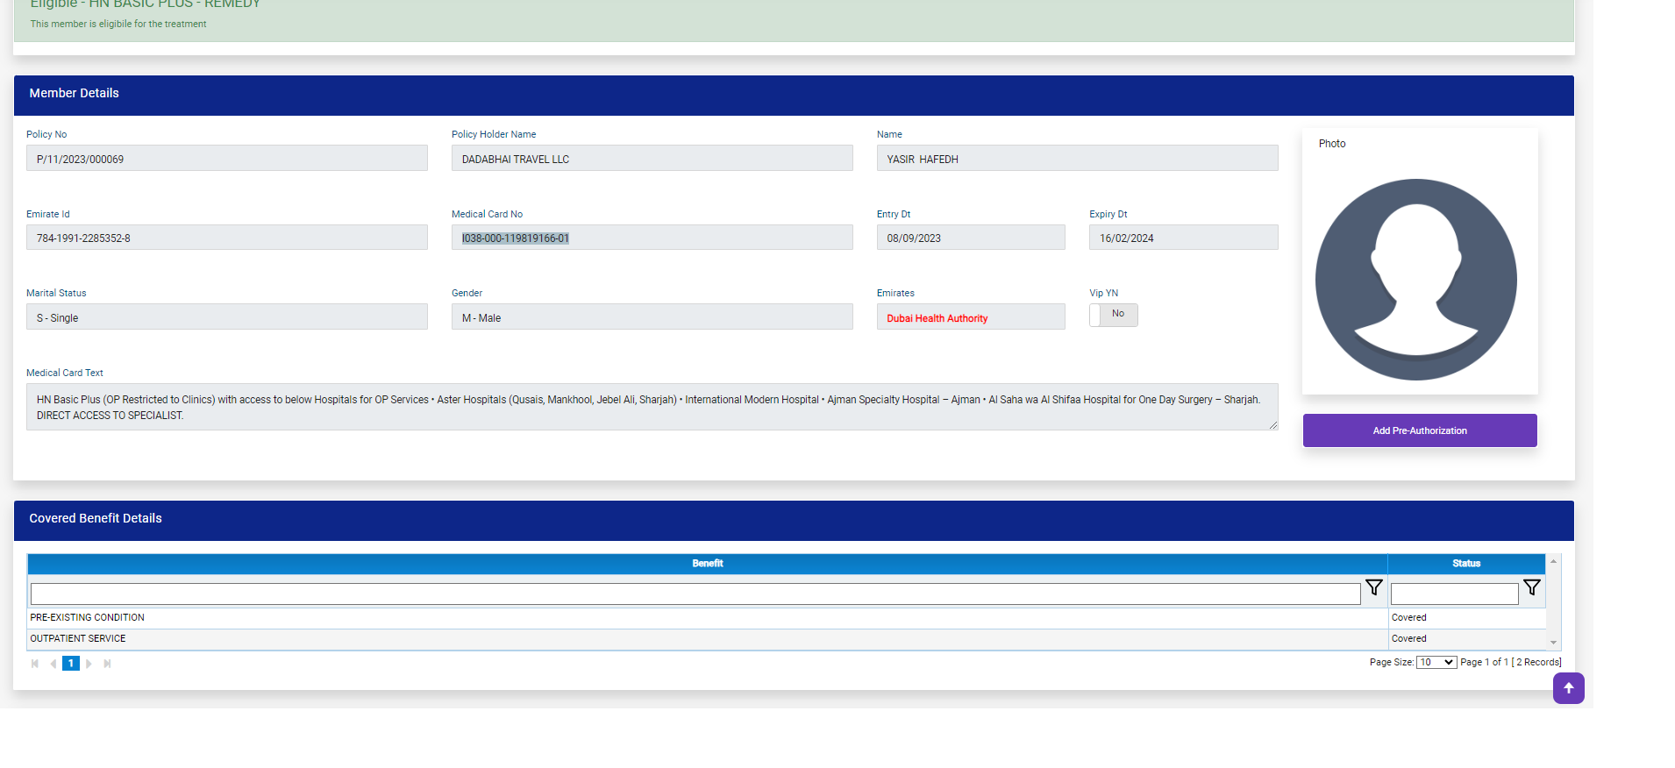Jump to last page of benefits grid
Image resolution: width=1675 pixels, height=768 pixels.
107,664
